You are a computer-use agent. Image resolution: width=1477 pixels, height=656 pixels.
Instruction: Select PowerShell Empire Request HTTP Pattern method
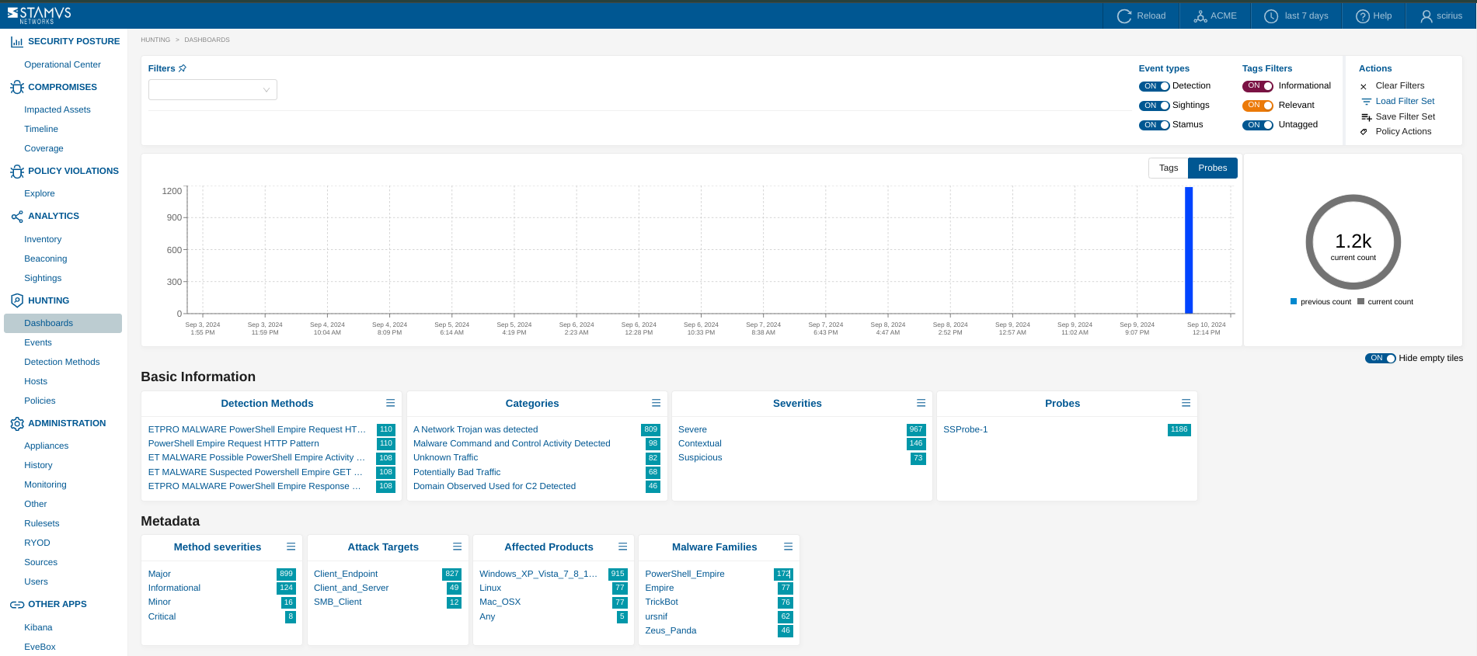234,443
